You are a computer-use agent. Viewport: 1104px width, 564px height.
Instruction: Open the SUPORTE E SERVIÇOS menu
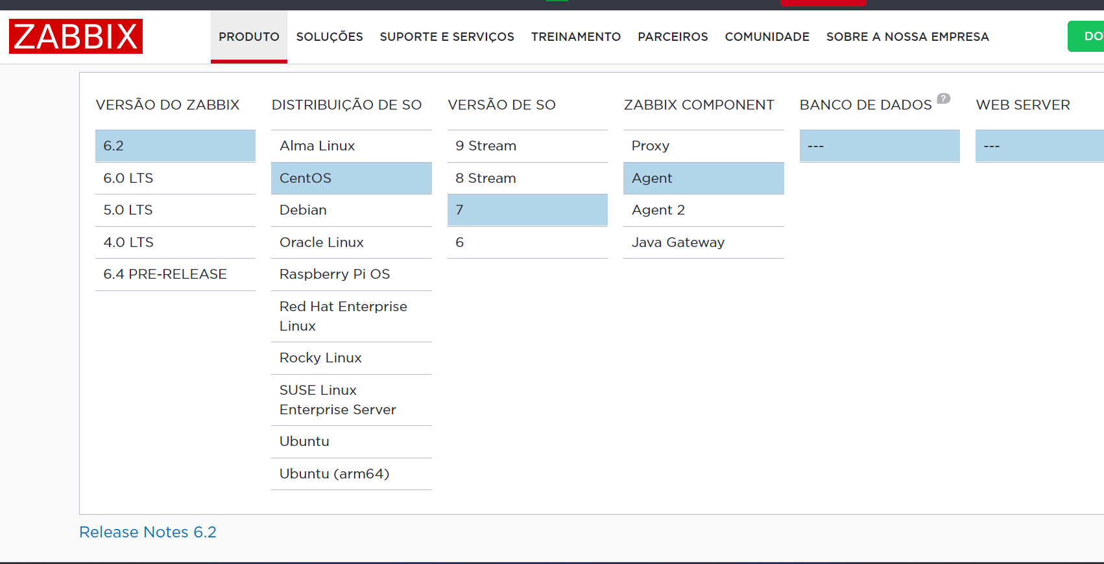pos(447,37)
